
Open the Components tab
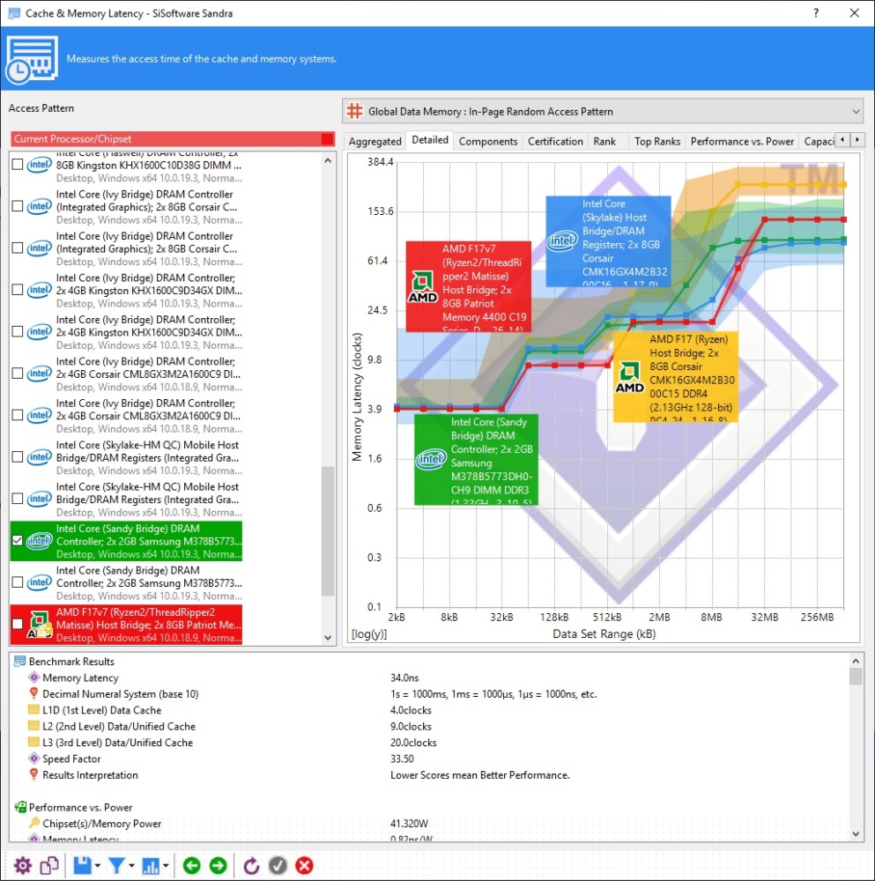point(488,141)
